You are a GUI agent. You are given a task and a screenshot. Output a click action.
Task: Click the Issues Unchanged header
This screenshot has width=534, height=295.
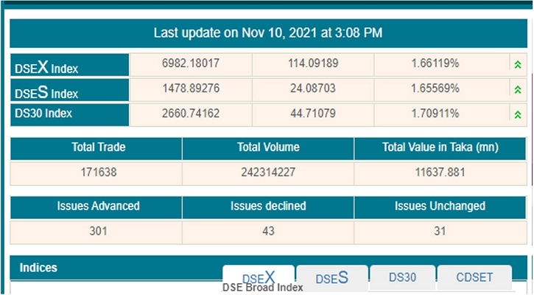tap(440, 206)
